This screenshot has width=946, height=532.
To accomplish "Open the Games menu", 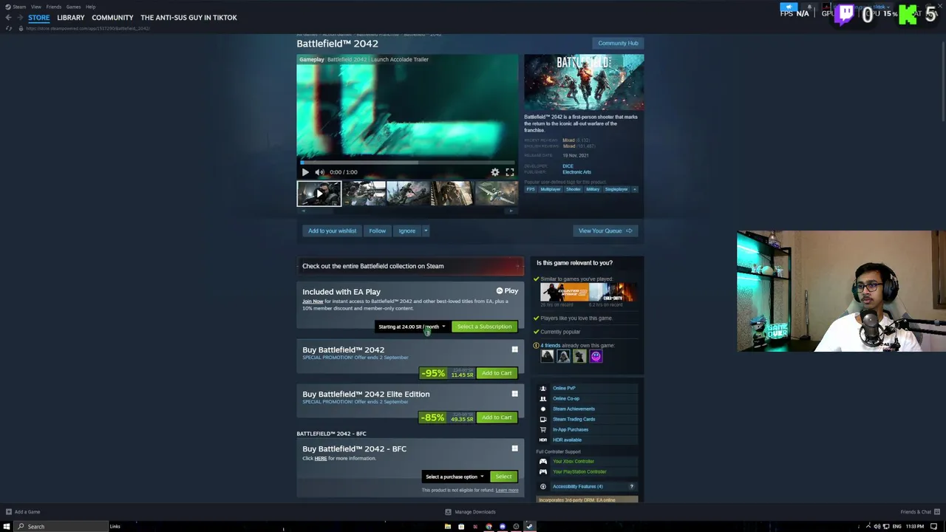I will coord(73,7).
